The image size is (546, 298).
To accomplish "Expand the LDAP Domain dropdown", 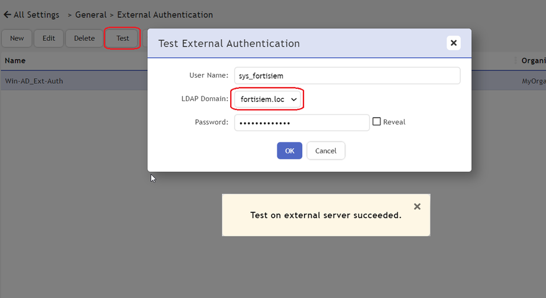I will coord(267,99).
